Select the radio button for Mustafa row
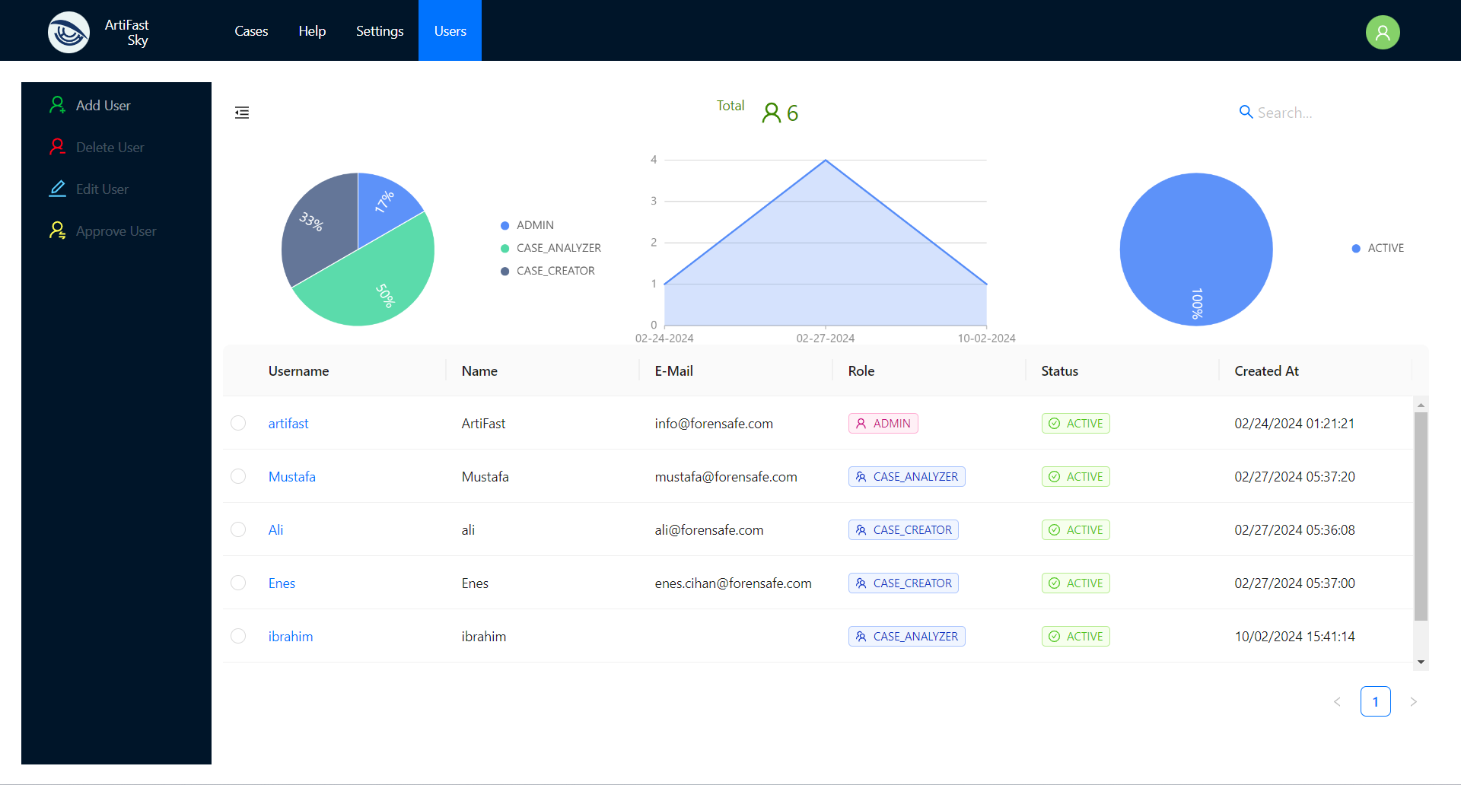Image resolution: width=1461 pixels, height=785 pixels. [238, 476]
